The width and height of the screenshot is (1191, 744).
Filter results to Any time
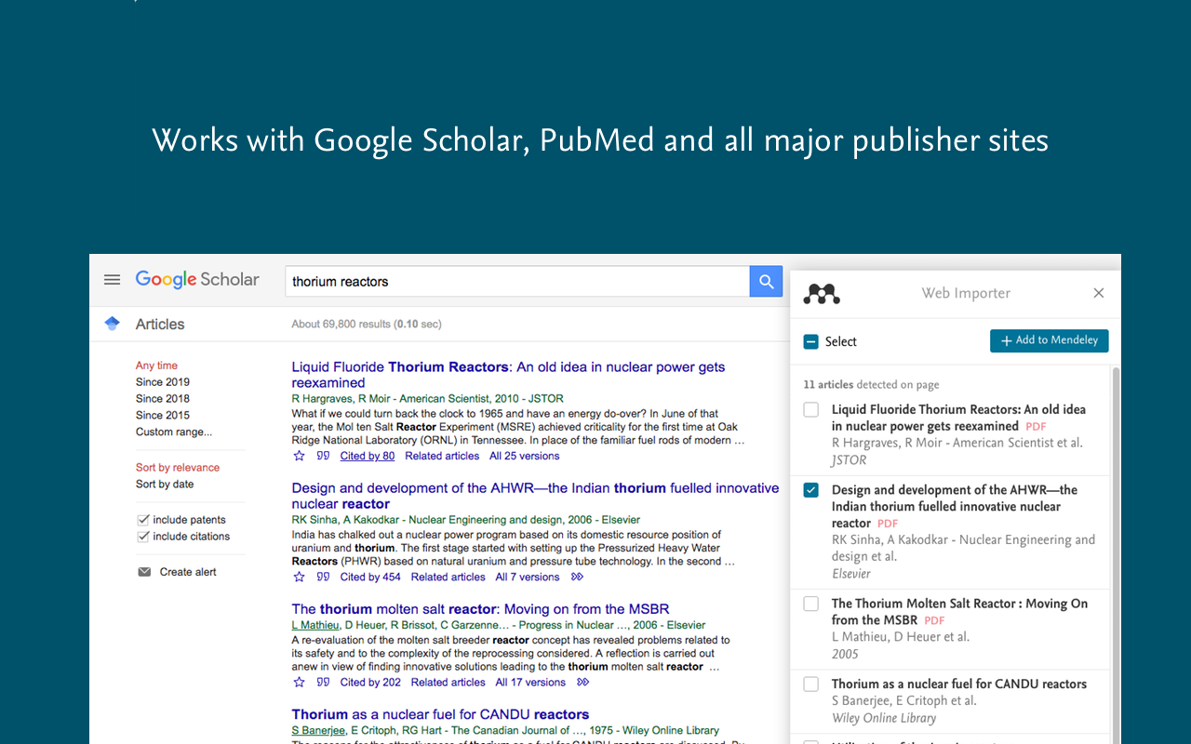[x=156, y=365]
